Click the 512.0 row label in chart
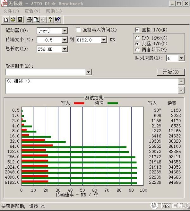The image size is (190, 211). (13, 162)
